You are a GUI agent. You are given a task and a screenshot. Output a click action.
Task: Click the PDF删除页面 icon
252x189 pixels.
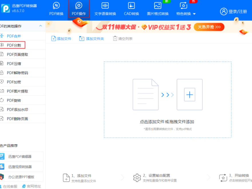click(2, 119)
